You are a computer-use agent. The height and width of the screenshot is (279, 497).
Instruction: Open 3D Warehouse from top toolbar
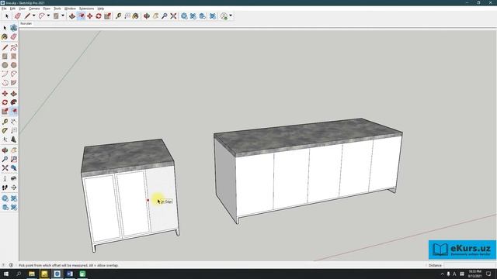pos(184,15)
